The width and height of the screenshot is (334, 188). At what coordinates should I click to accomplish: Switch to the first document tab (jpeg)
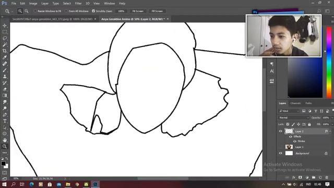tap(52, 19)
